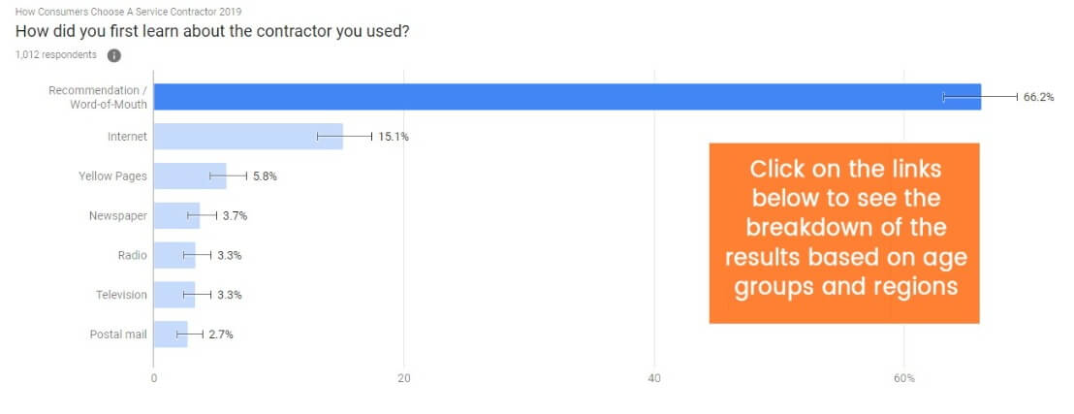This screenshot has height=414, width=1074.
Task: Select the Television bar
Action: [174, 295]
